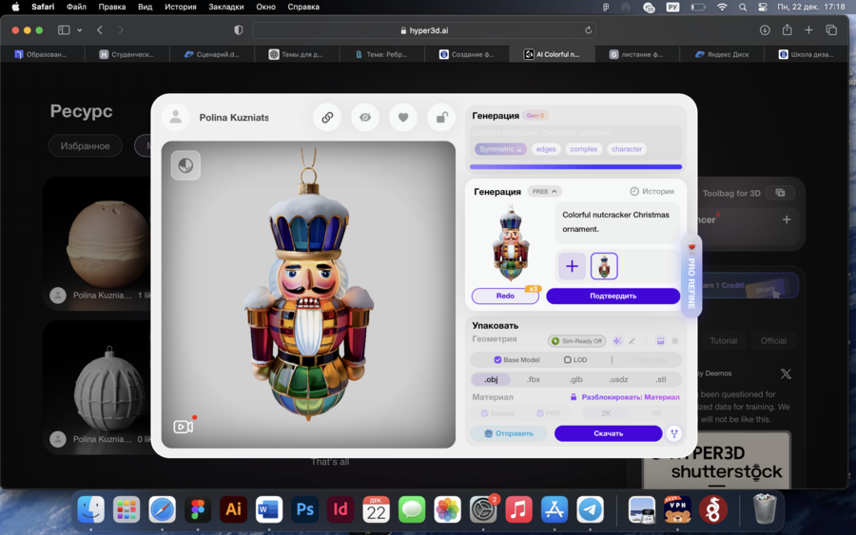856x535 pixels.
Task: Select .obj export format
Action: pos(491,379)
